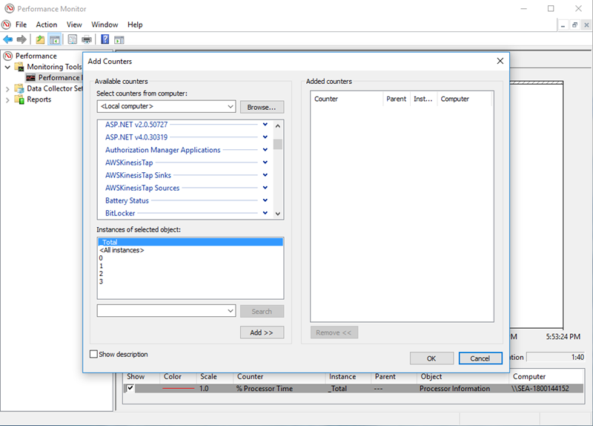The image size is (593, 426).
Task: Uncheck Show box for % Processor Time
Action: pyautogui.click(x=130, y=388)
